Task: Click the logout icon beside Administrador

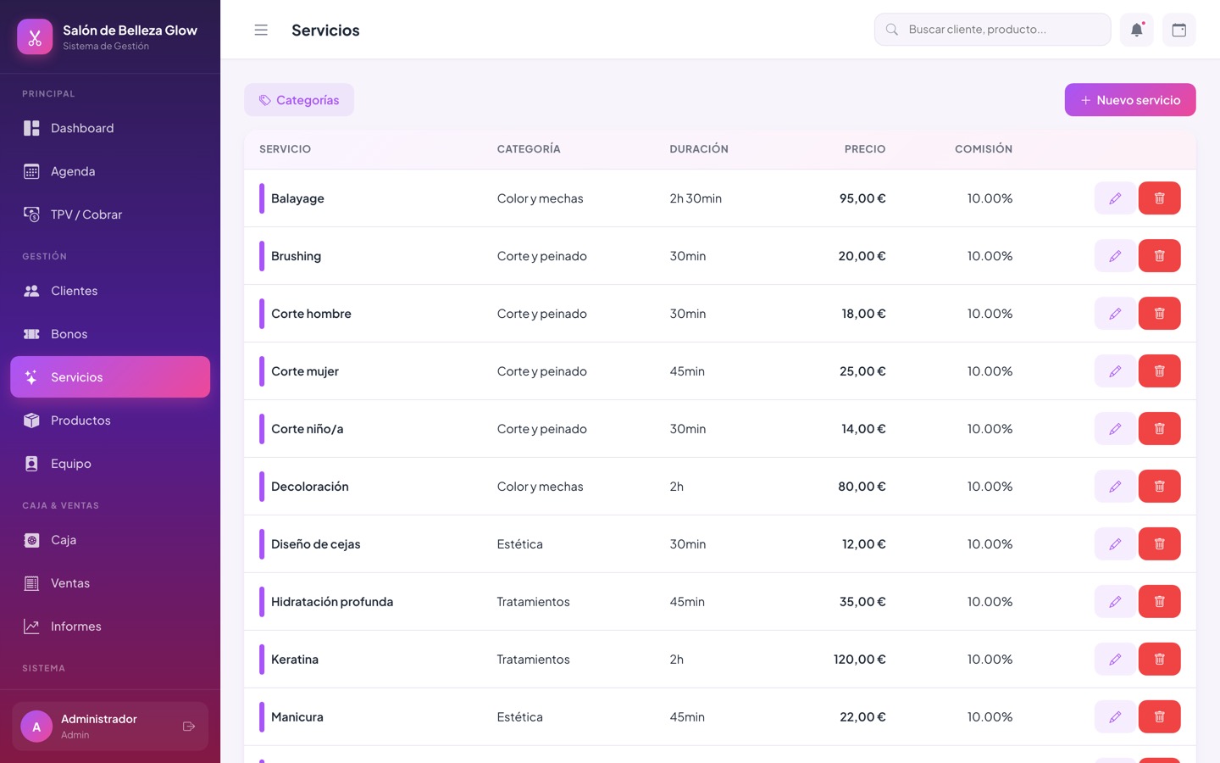Action: coord(189,727)
